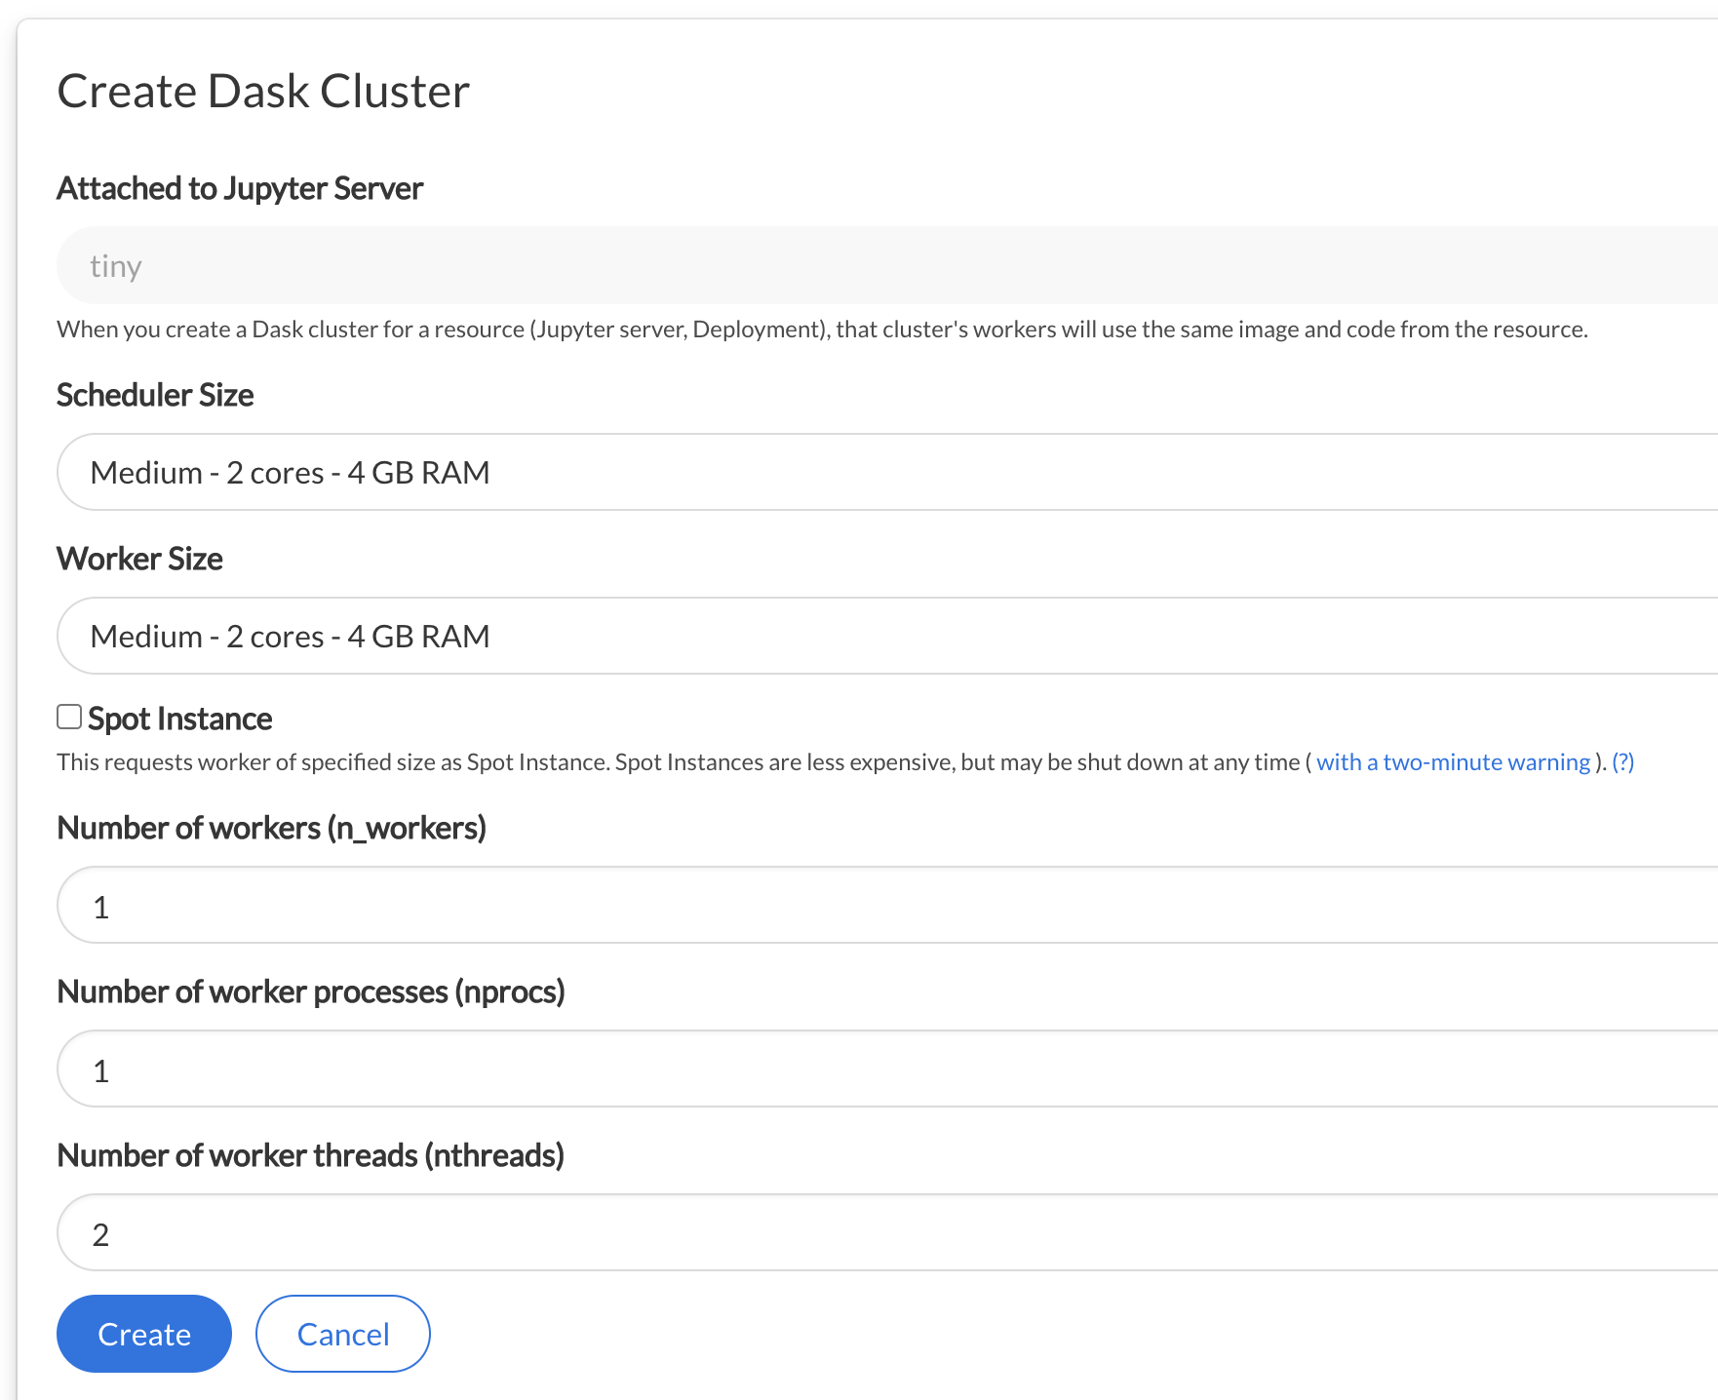The image size is (1718, 1400).
Task: Click the blue Create button
Action: pos(144,1334)
